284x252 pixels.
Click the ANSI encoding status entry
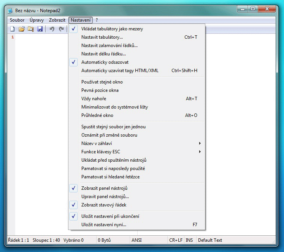click(136, 240)
